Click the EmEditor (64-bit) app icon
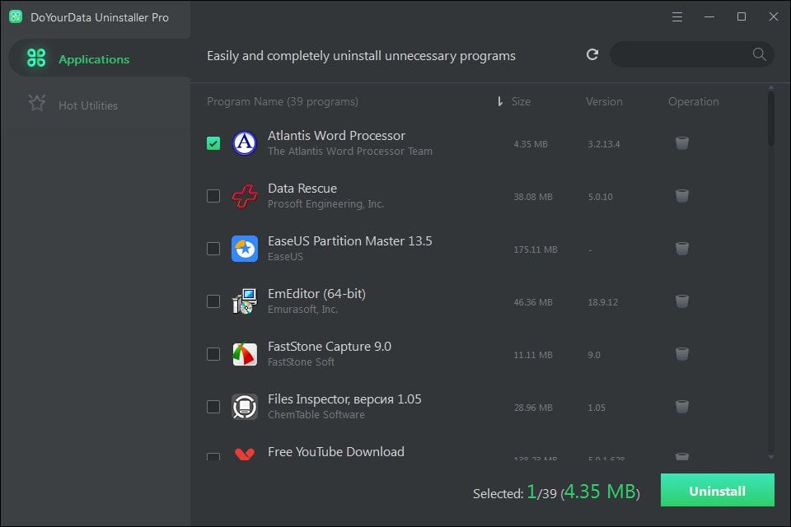The image size is (791, 527). click(x=242, y=301)
